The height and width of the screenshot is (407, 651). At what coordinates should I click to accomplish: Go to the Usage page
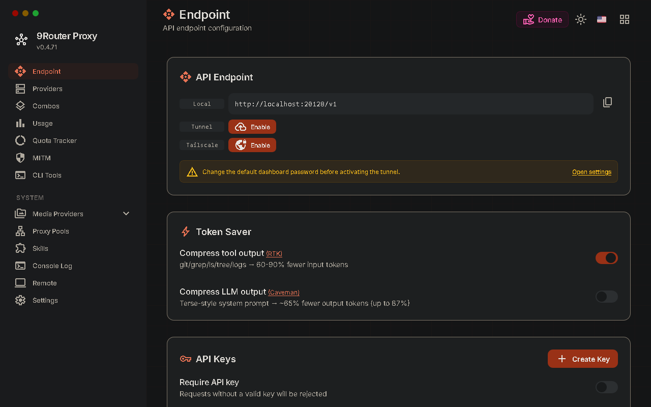73,123
